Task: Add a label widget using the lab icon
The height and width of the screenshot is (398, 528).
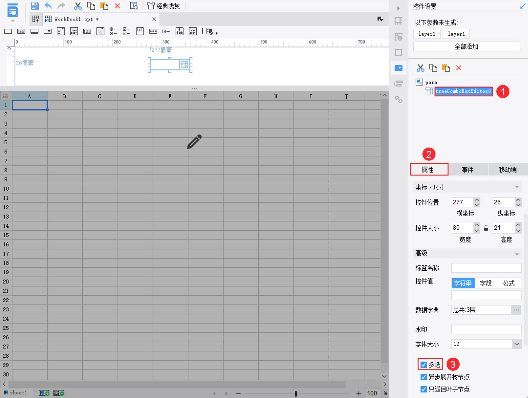Action: (x=21, y=32)
